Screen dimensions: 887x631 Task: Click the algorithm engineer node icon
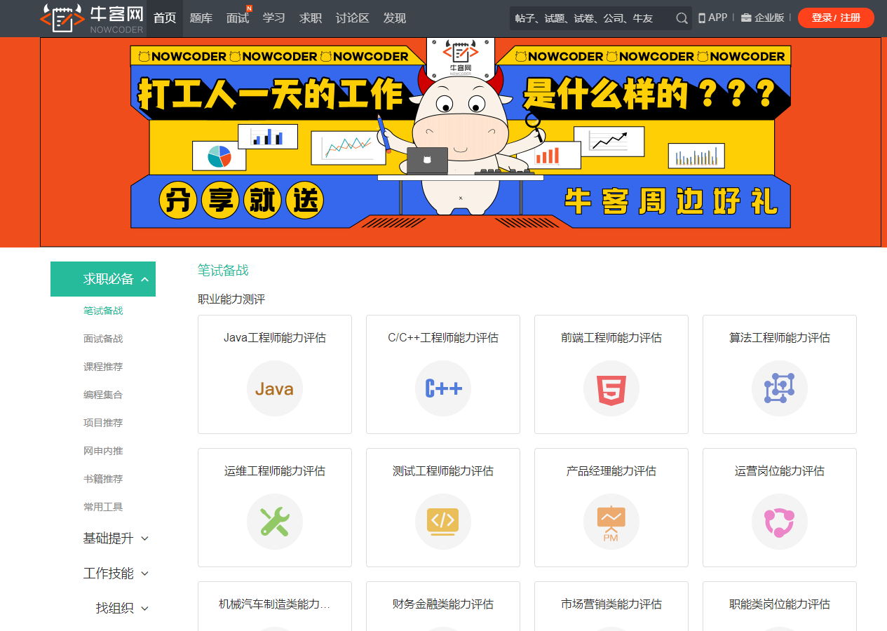[780, 388]
